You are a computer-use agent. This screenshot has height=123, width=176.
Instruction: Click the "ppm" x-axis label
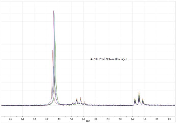pyautogui.click(x=88, y=121)
